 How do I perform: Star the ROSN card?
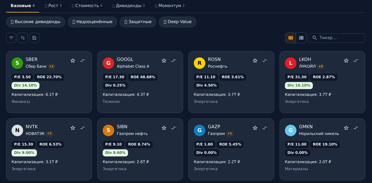pyautogui.click(x=255, y=61)
